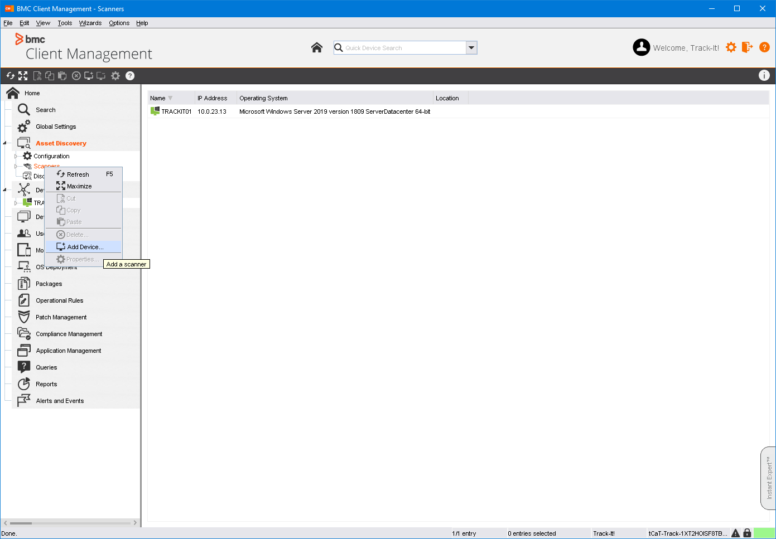The image size is (776, 539).
Task: Open Patch Management in the left navigation
Action: [x=61, y=317]
